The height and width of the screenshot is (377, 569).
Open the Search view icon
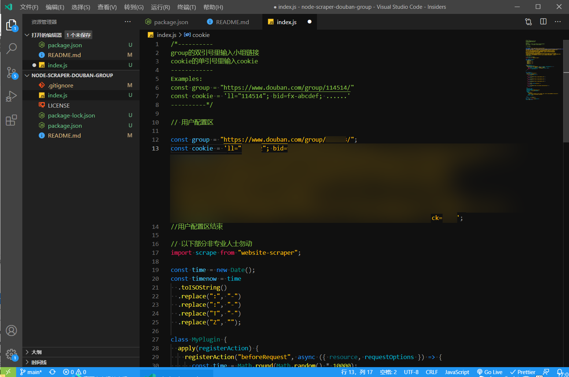pos(11,48)
